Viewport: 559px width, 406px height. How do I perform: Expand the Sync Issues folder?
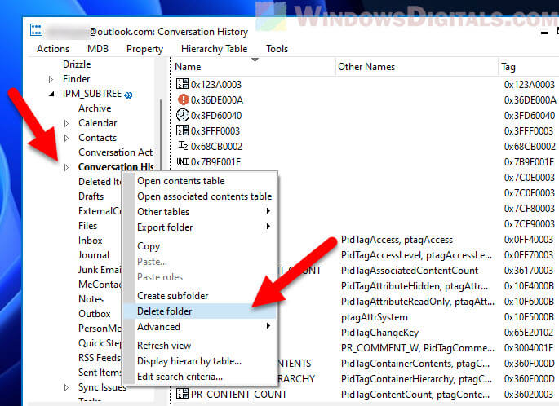(66, 387)
